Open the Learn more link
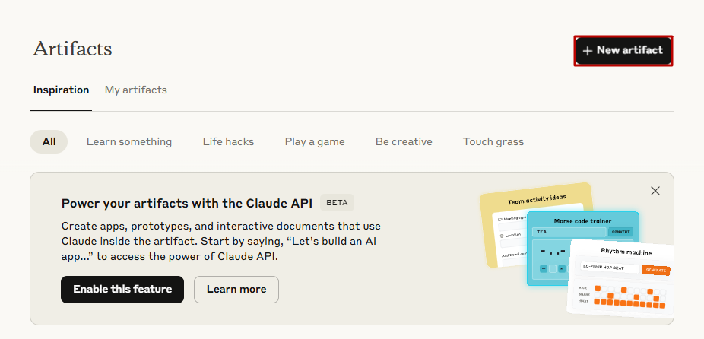The image size is (704, 339). click(236, 289)
